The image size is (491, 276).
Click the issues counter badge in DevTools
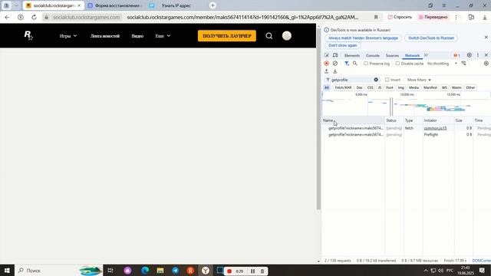coord(456,55)
